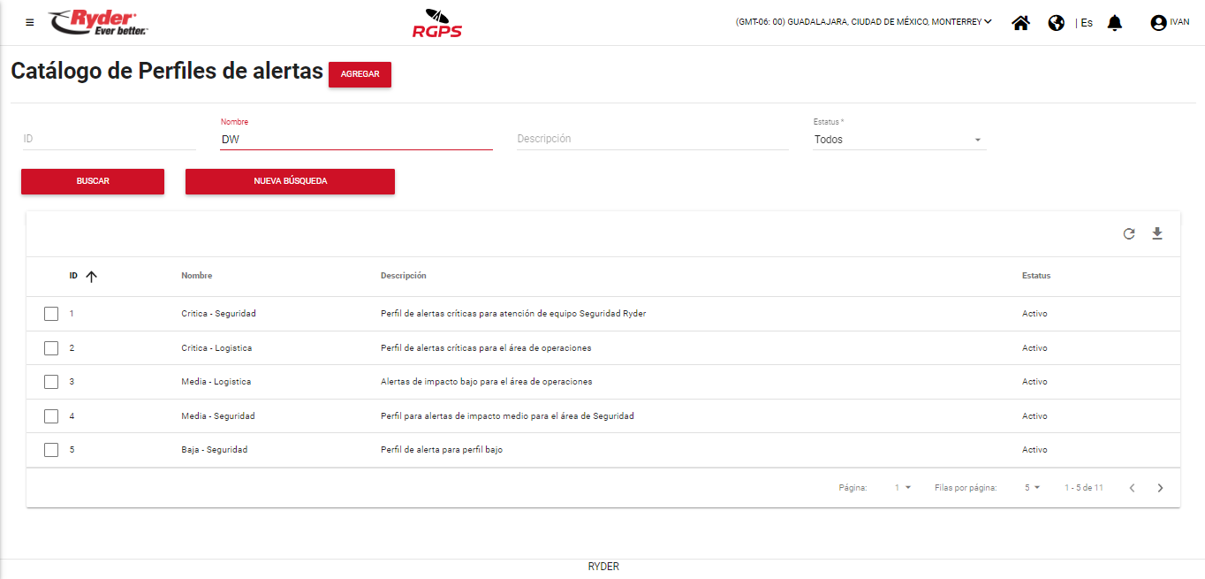Screen dimensions: 1205x579
Task: Open the notifications bell
Action: 1115,23
